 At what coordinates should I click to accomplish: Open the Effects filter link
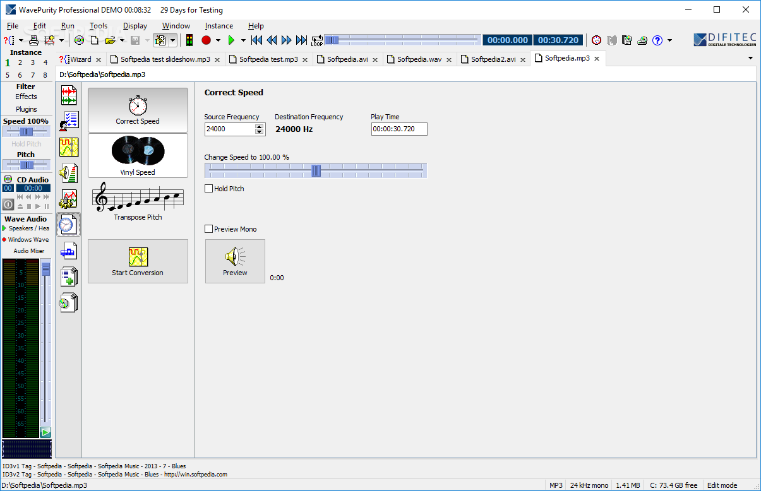(x=27, y=97)
